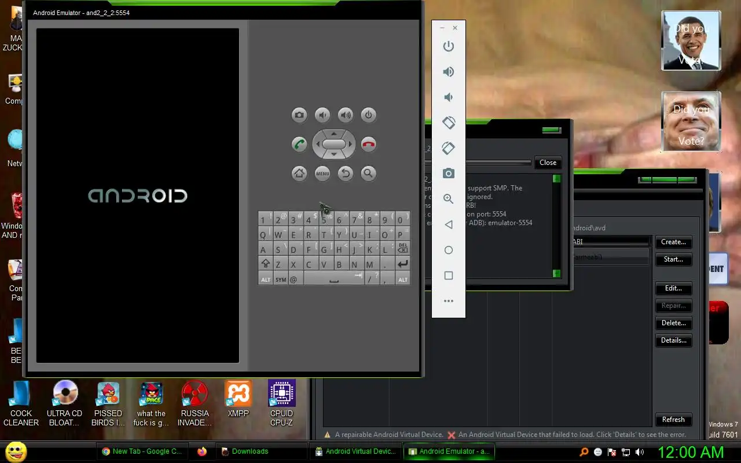Click the emulator power button in side toolbar
The image size is (741, 463).
click(449, 46)
